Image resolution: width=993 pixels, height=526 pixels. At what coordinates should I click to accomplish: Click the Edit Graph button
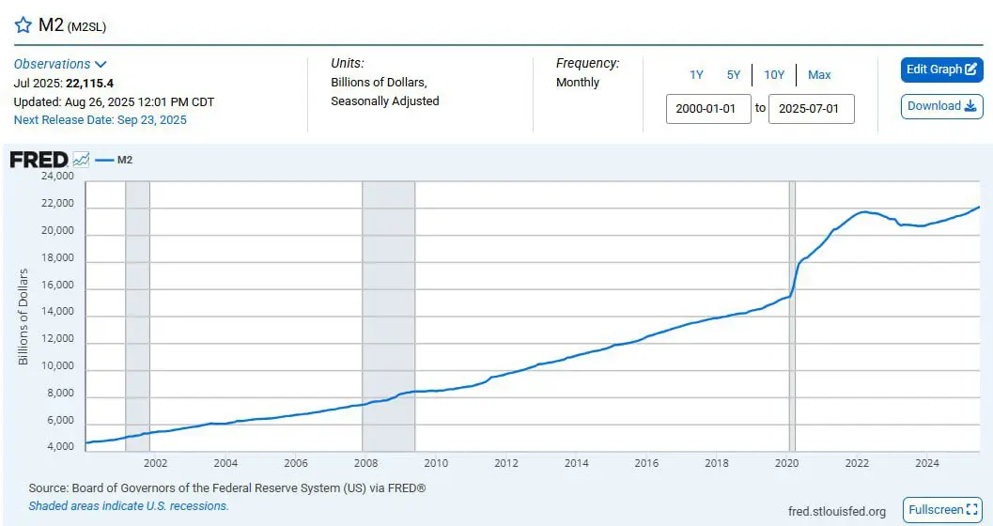point(941,70)
